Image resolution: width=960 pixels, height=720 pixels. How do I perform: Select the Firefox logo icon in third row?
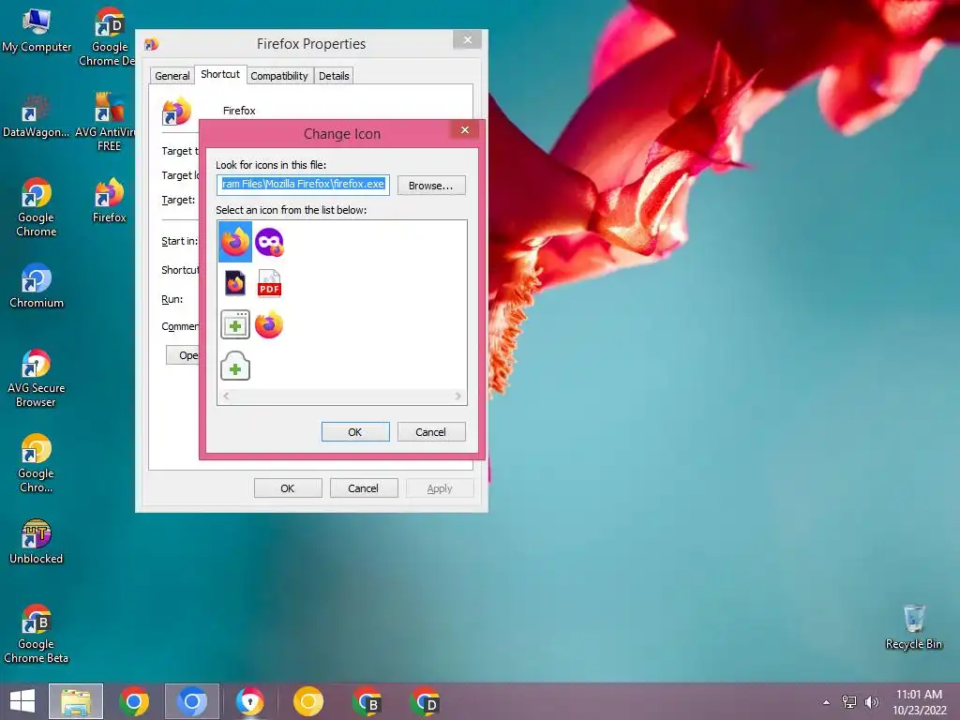tap(269, 324)
